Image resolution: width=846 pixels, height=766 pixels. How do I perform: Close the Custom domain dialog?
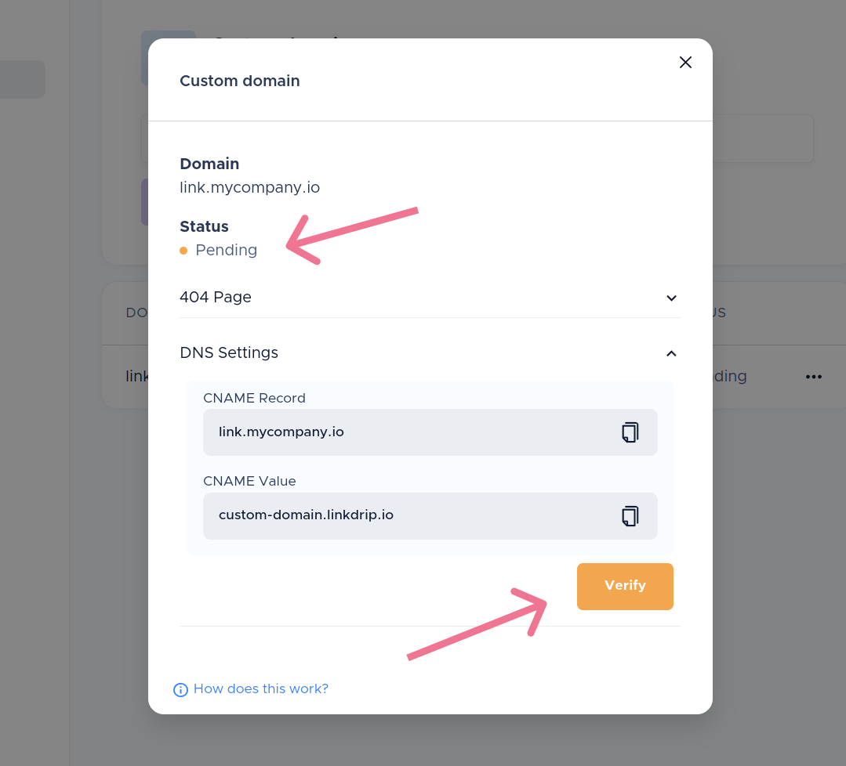pos(685,63)
